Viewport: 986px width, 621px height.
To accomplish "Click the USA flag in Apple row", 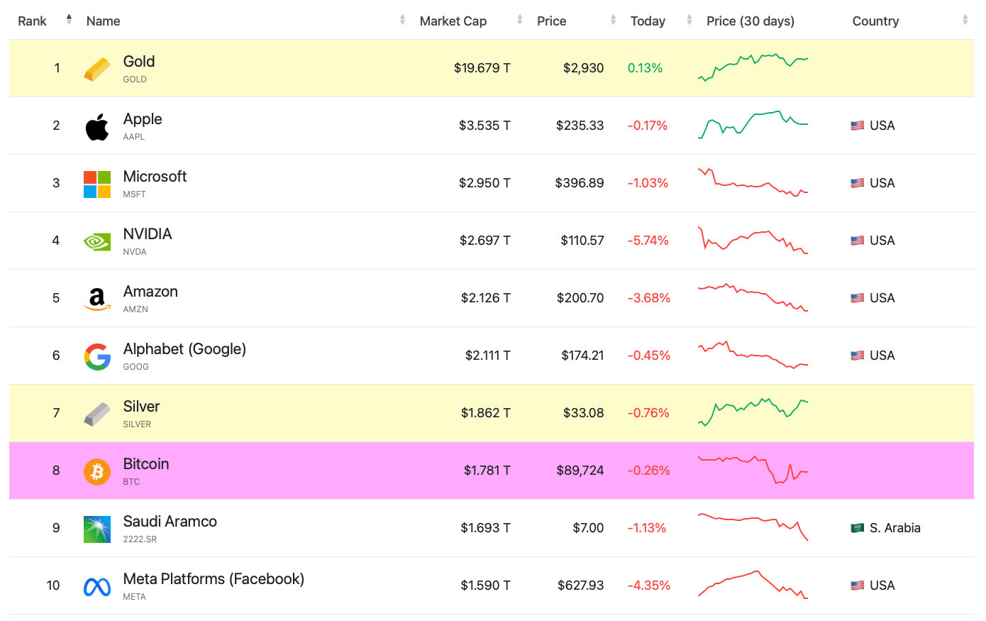I will [857, 126].
